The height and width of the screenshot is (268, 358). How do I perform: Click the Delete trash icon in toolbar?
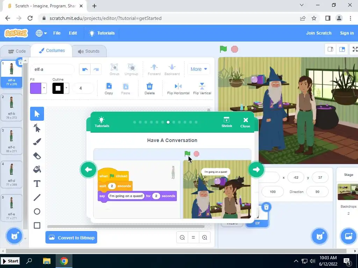[150, 89]
